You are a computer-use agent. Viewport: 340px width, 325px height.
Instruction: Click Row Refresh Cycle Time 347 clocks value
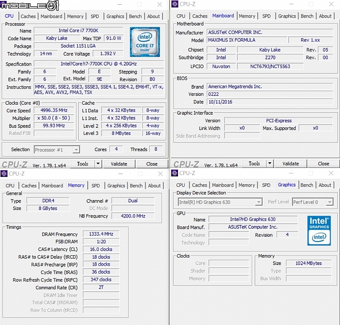(101, 280)
